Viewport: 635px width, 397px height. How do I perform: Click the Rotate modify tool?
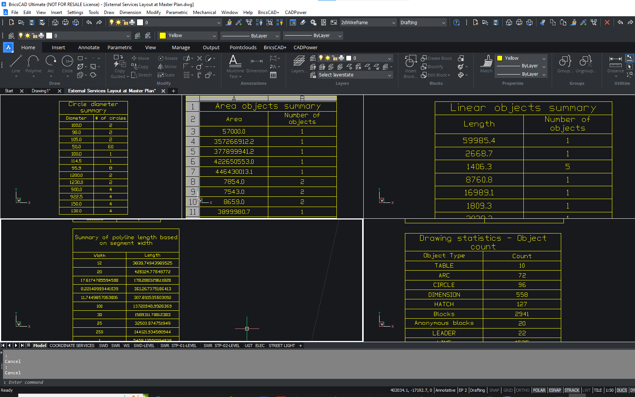click(x=168, y=58)
